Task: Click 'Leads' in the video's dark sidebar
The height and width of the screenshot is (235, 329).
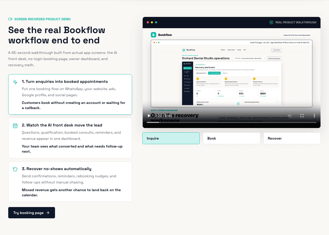Action: click(187, 76)
